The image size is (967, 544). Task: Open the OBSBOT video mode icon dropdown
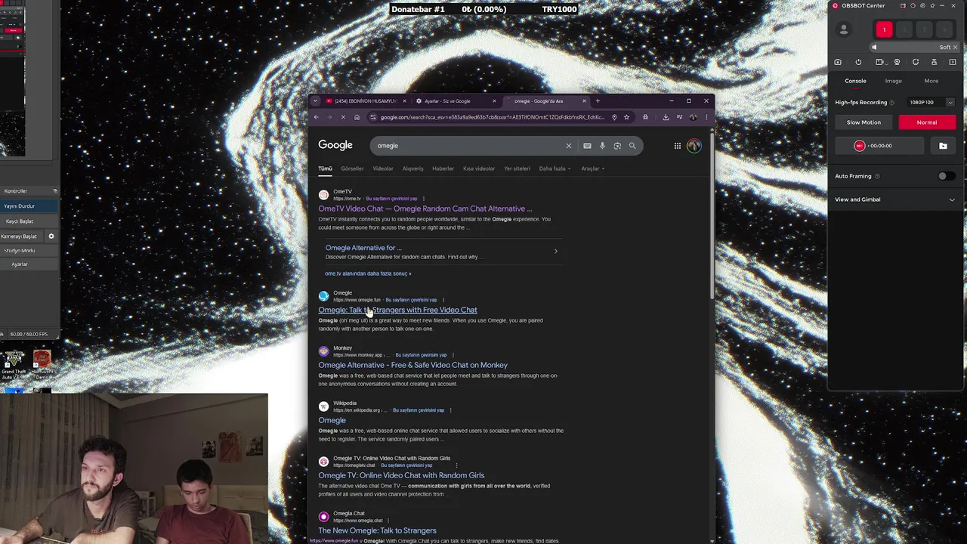click(x=880, y=62)
